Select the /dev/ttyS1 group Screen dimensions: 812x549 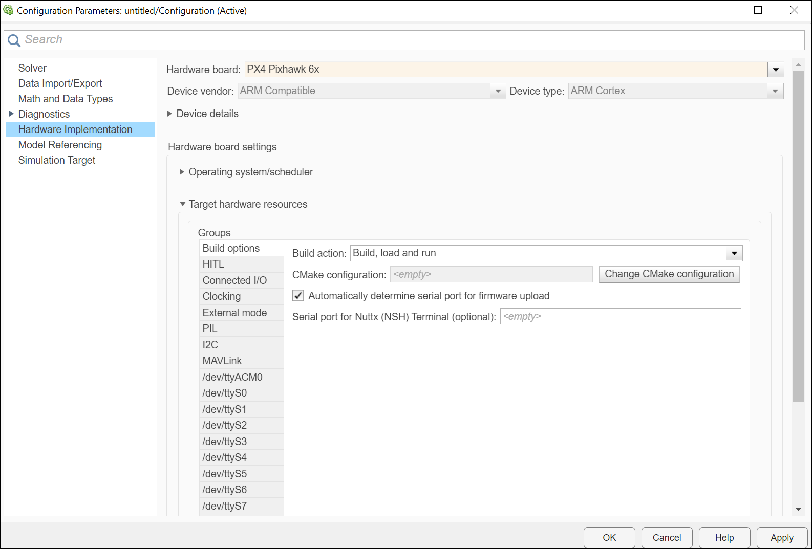click(242, 409)
